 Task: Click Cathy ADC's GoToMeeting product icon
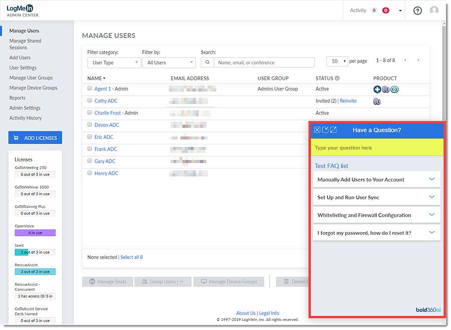coord(377,101)
